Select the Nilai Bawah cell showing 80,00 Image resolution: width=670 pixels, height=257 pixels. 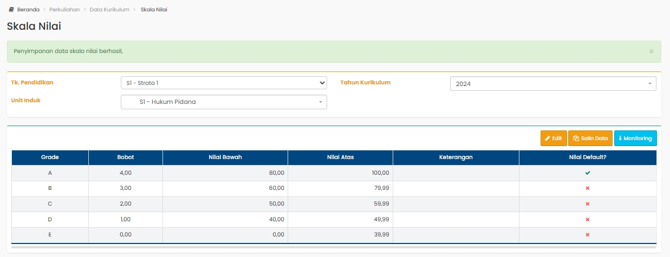click(x=225, y=173)
